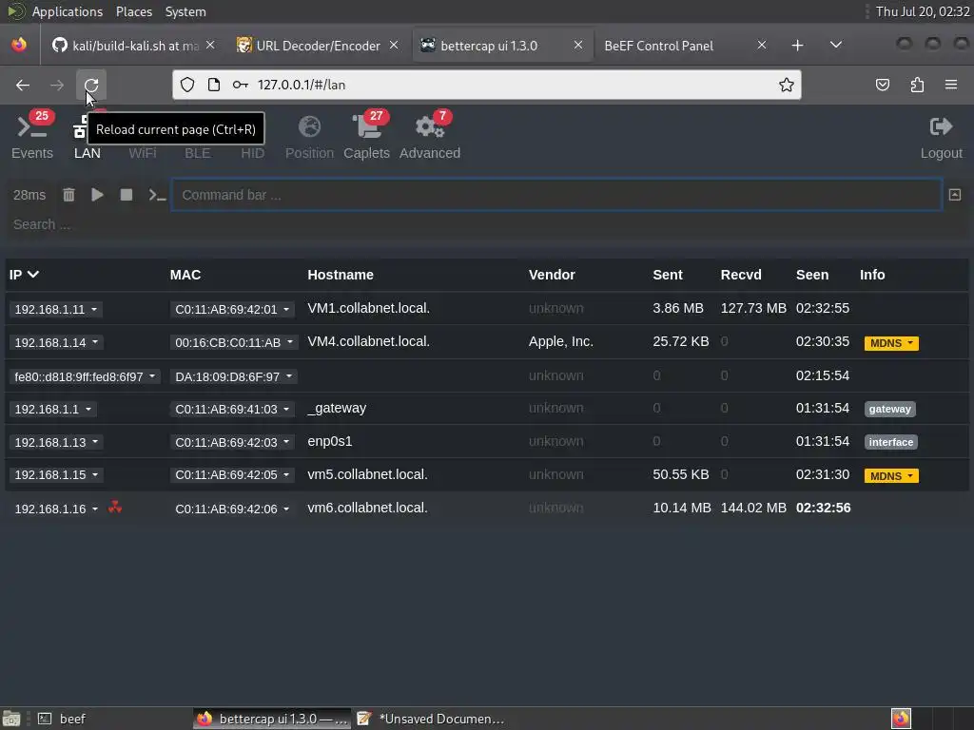Click the interface badge for enp0s1
974x730 pixels.
(890, 442)
